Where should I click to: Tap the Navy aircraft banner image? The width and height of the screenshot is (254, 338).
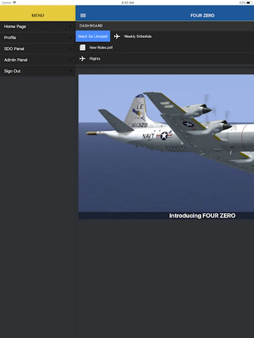(166, 143)
